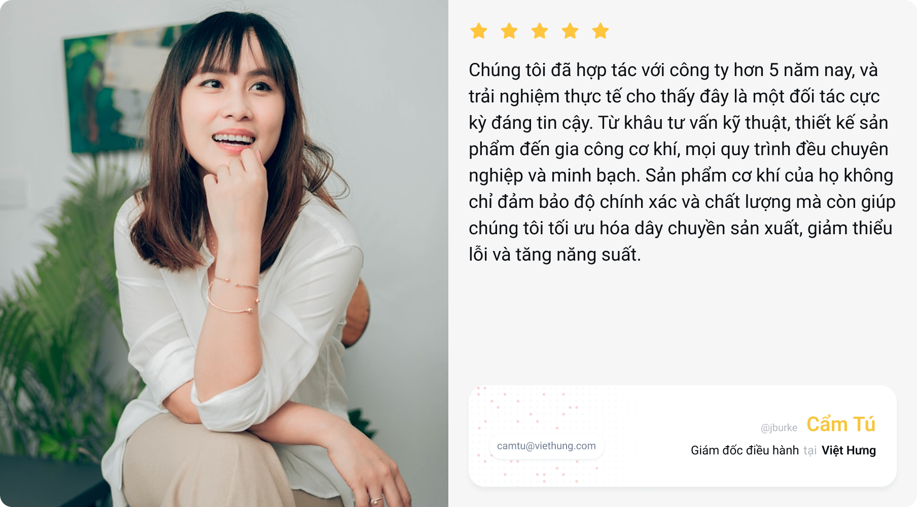Click the author name Cẩm Tú
Screen dimensions: 917x507
(x=841, y=424)
